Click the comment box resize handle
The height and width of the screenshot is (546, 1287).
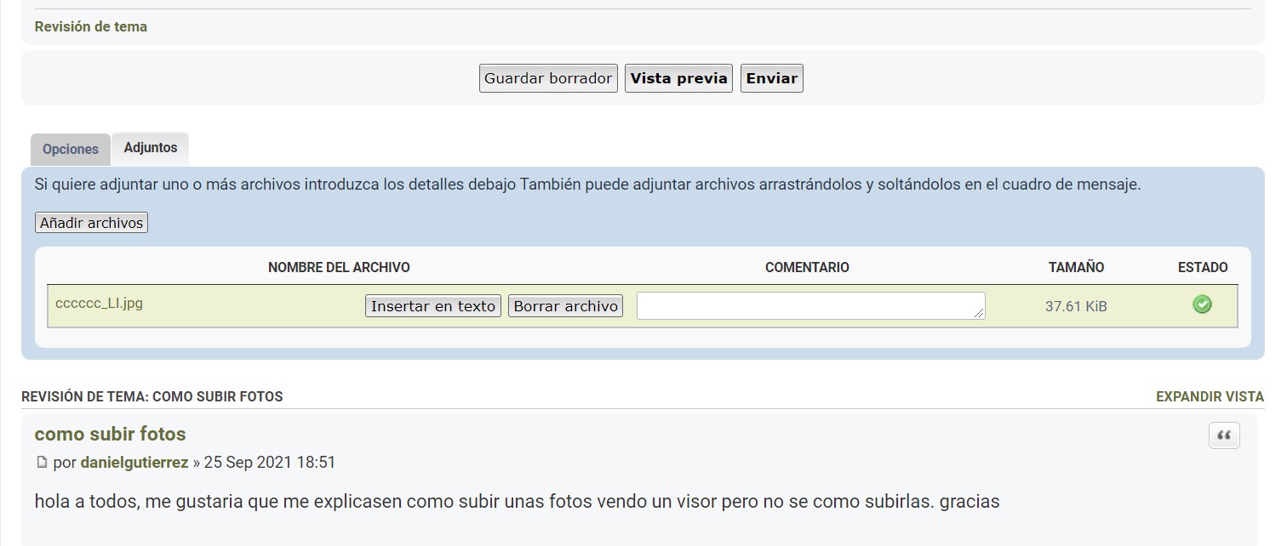[x=980, y=314]
